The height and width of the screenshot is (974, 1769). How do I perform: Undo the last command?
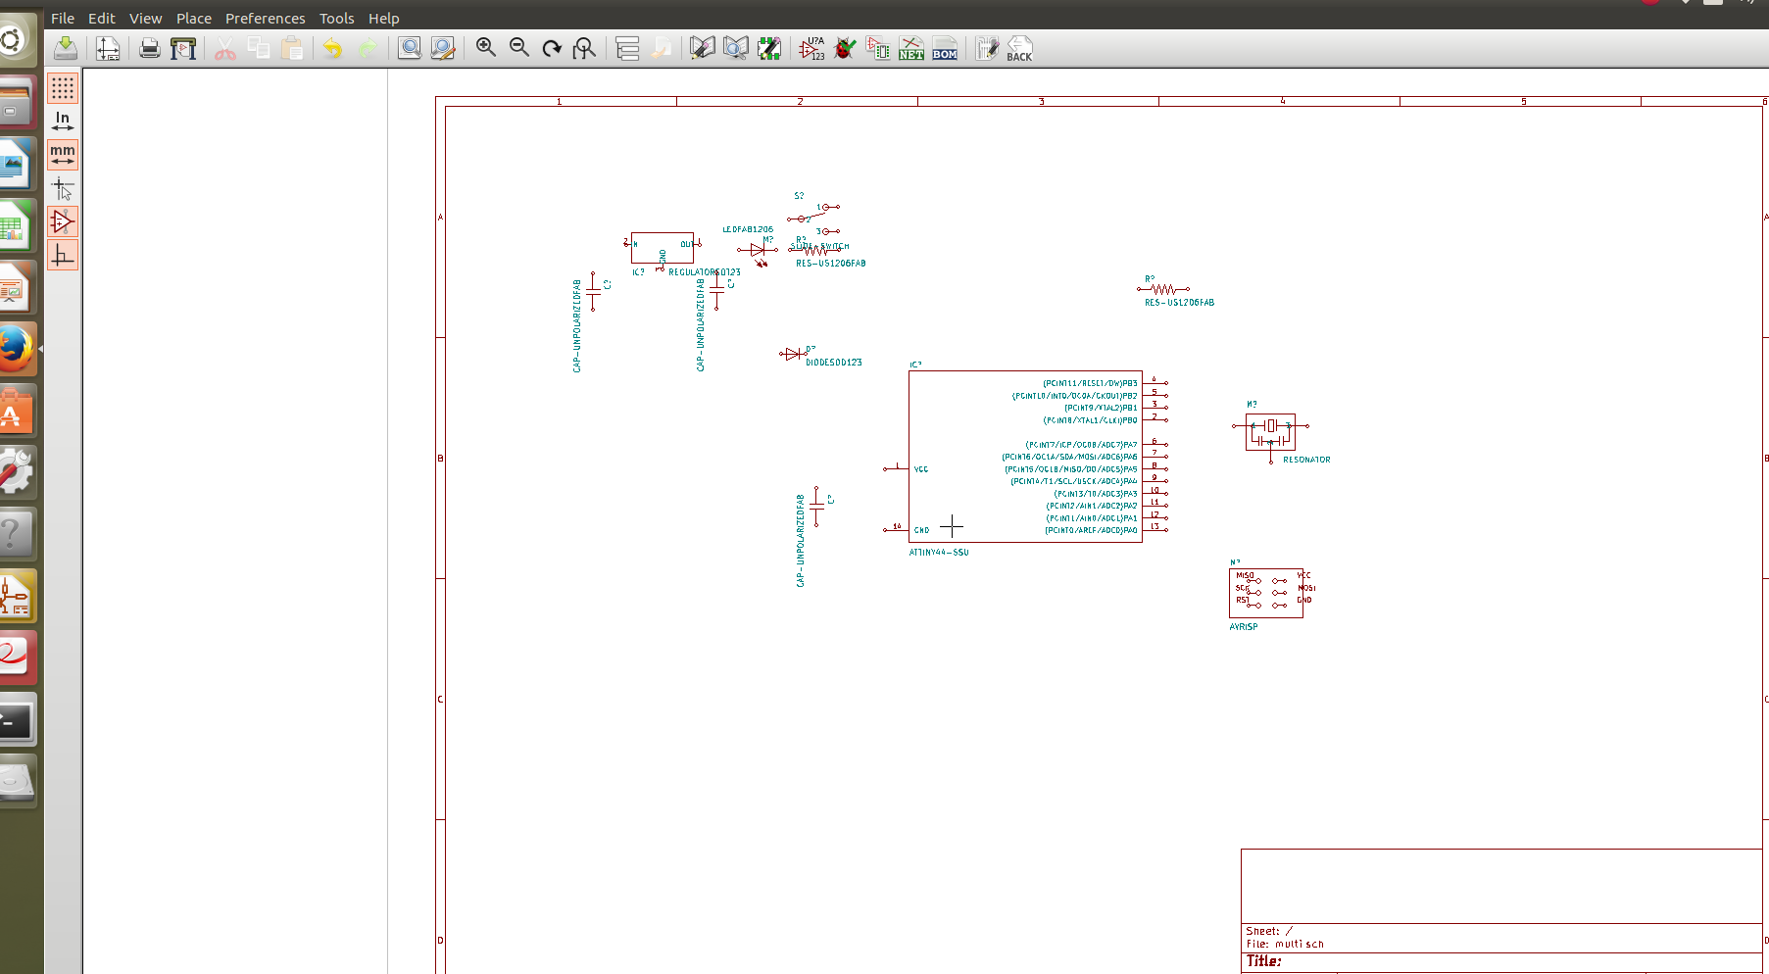[332, 48]
